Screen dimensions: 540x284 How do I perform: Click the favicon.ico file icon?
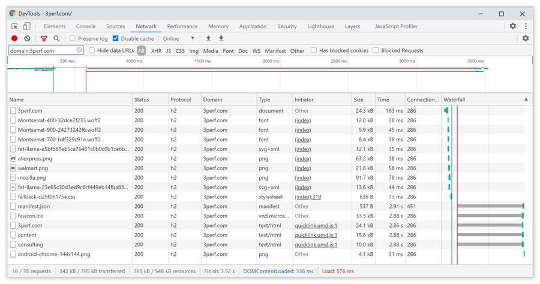[13, 216]
